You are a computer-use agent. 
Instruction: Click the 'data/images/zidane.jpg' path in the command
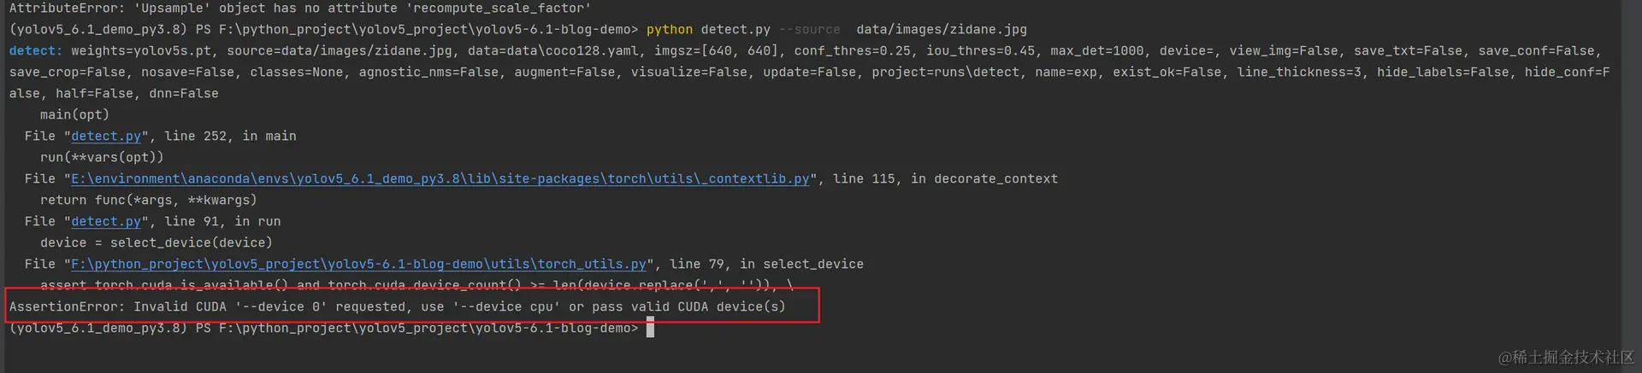[x=941, y=29]
